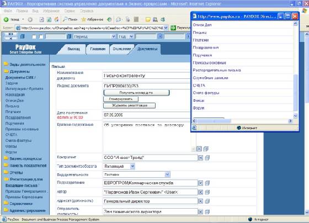Expand the Виды деятельности folder in sidebar
309x223 pixels.
pyautogui.click(x=25, y=64)
